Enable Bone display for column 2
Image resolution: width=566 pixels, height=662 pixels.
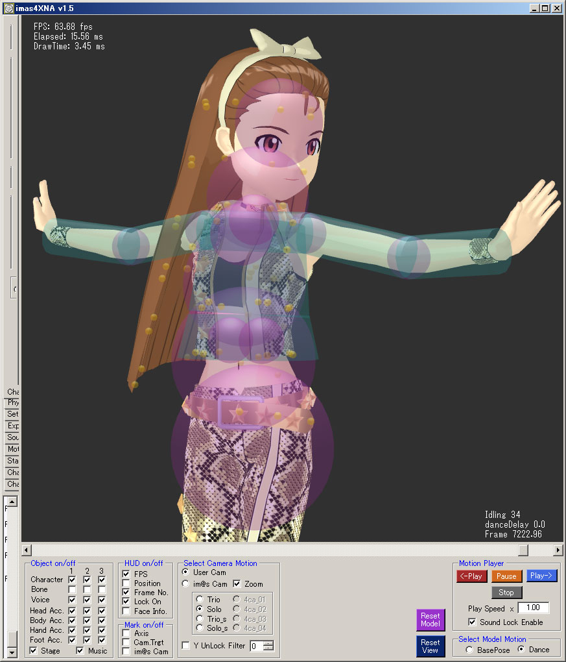point(87,589)
